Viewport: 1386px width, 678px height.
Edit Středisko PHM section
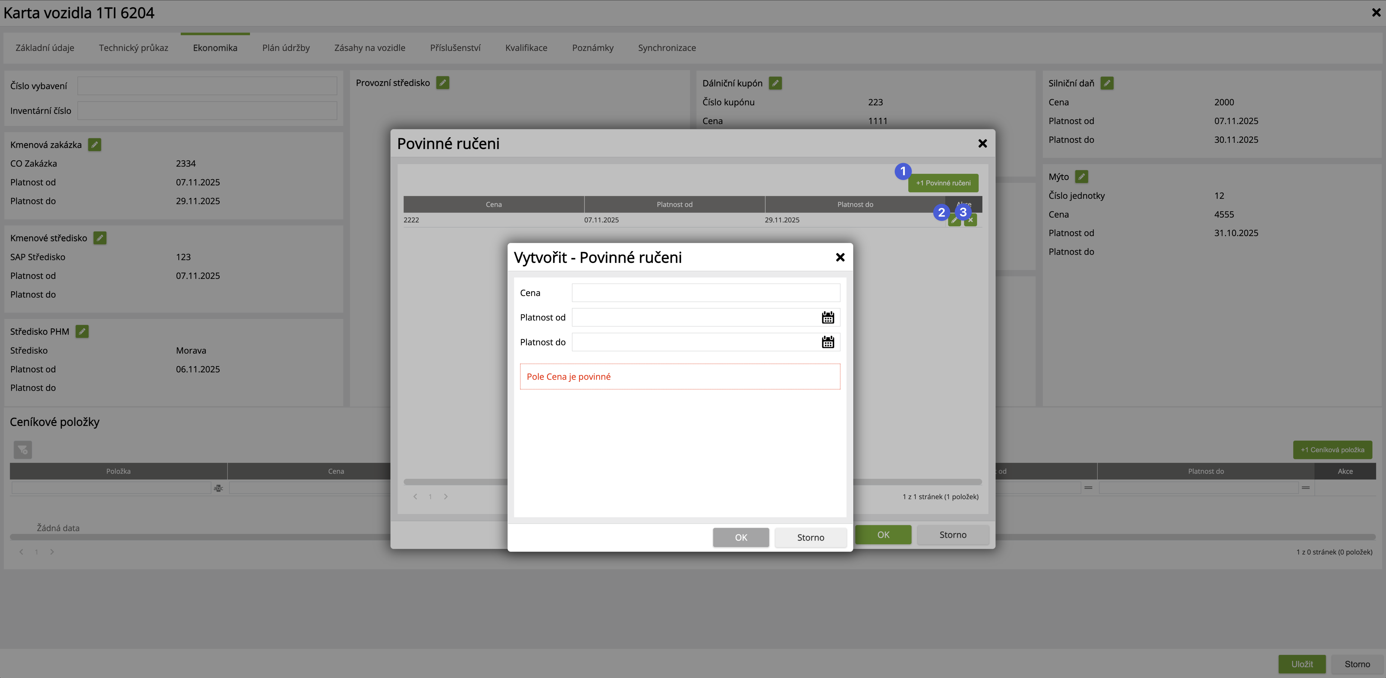(82, 331)
